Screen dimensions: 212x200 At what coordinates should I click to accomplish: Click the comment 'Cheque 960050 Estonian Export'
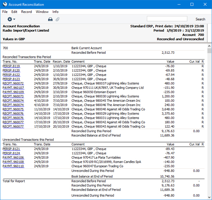click(x=94, y=92)
